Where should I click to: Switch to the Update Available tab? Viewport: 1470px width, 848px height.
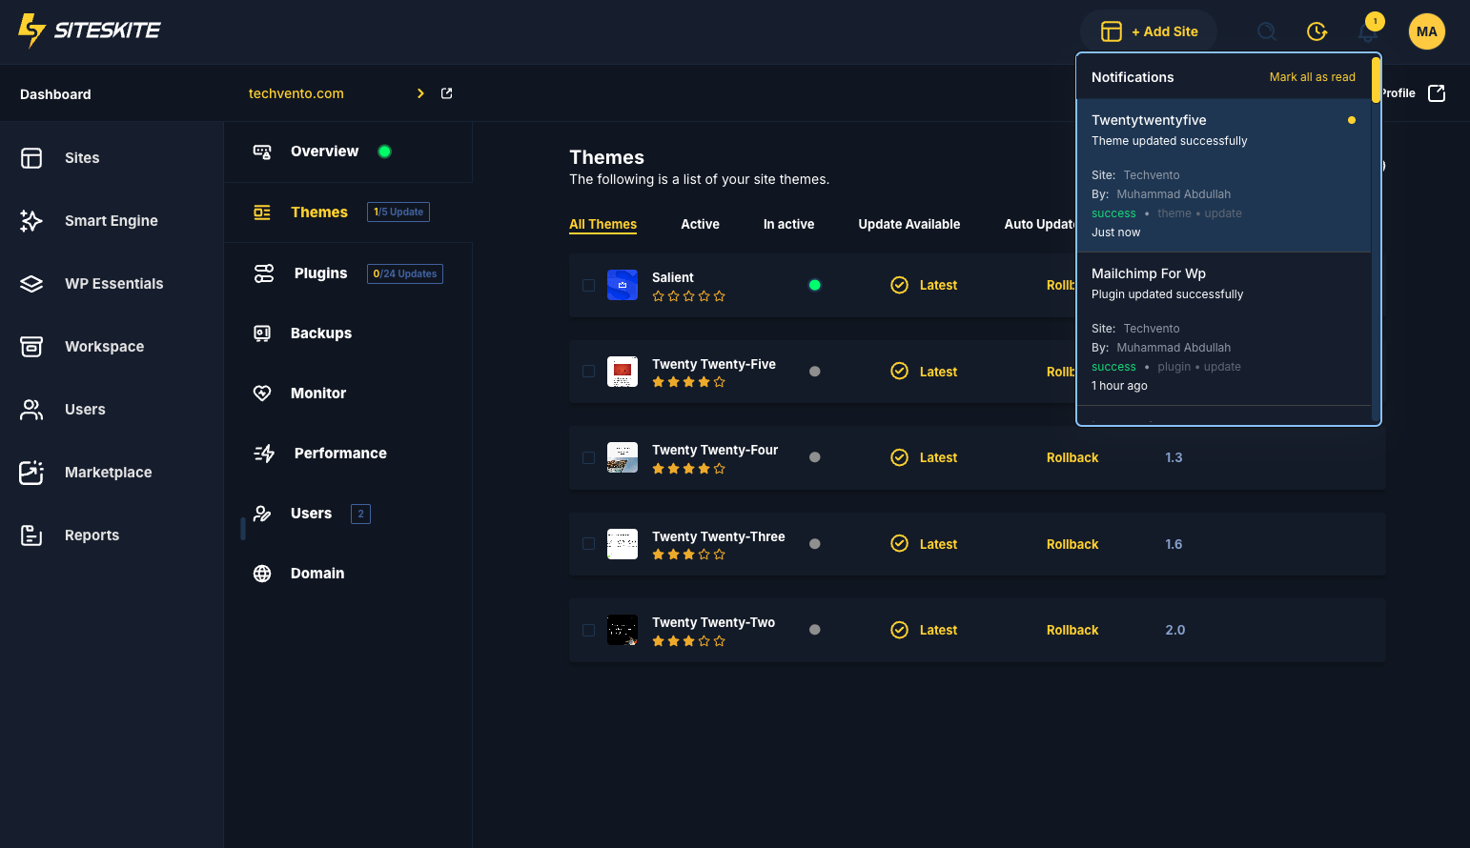tap(909, 225)
